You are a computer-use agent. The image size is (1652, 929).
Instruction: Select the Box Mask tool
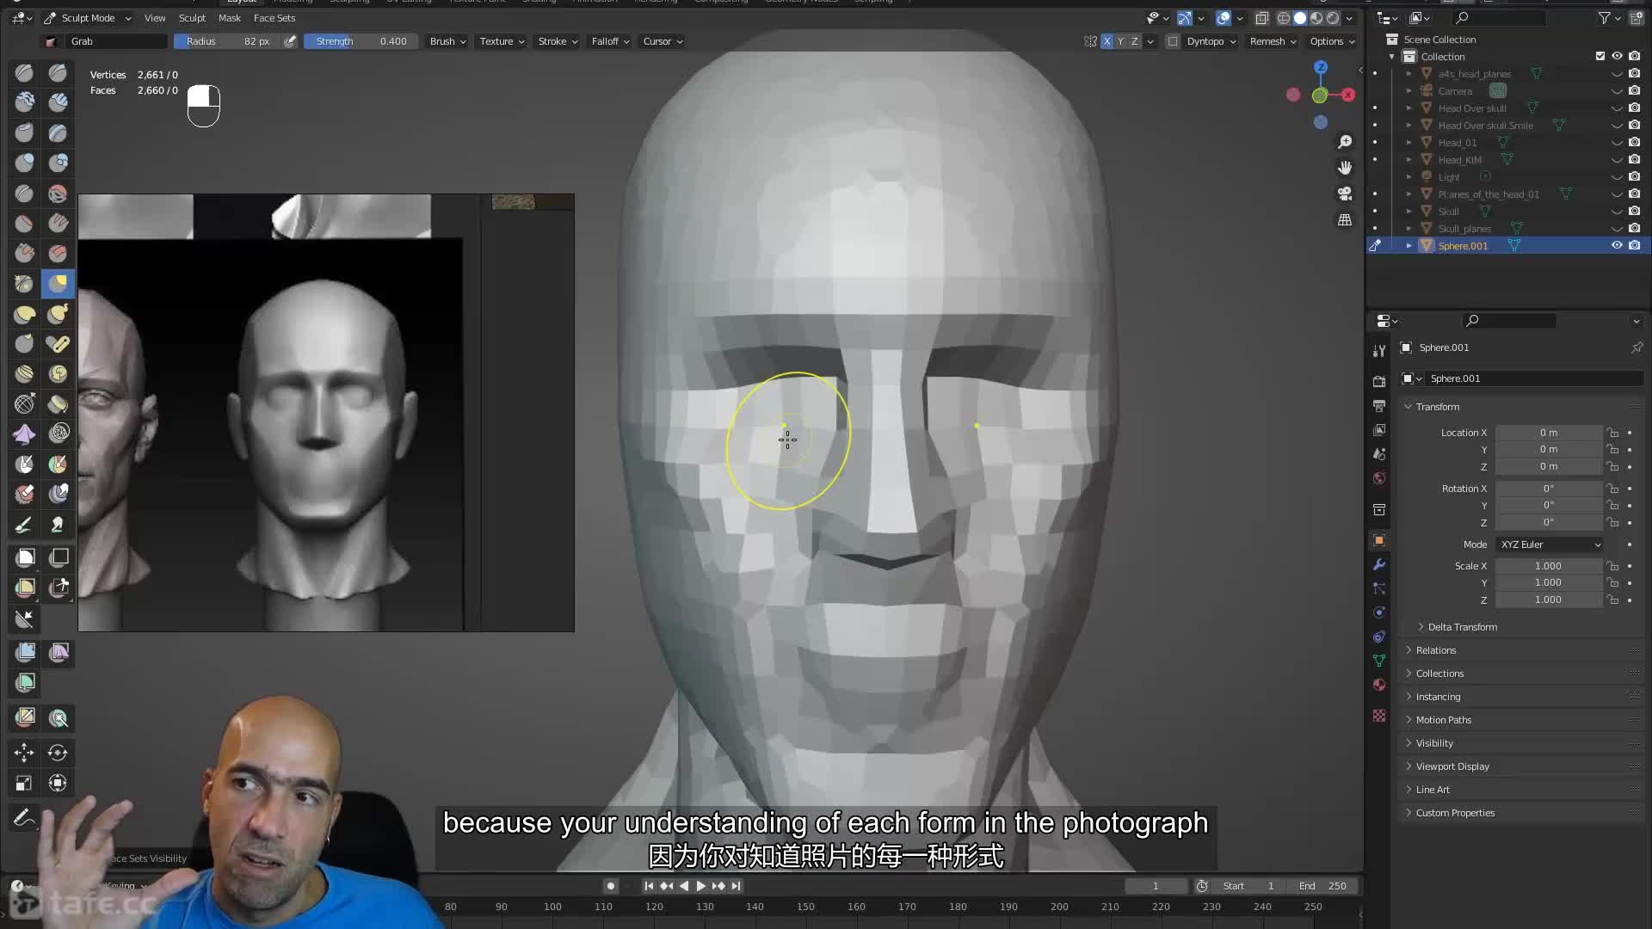tap(24, 558)
